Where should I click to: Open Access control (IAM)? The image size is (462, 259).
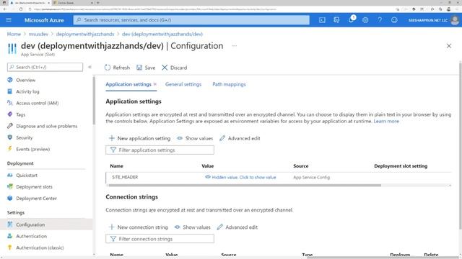(x=37, y=103)
